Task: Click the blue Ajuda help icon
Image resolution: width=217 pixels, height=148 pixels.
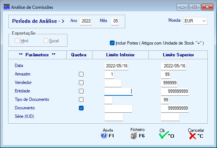Action: (x=104, y=135)
